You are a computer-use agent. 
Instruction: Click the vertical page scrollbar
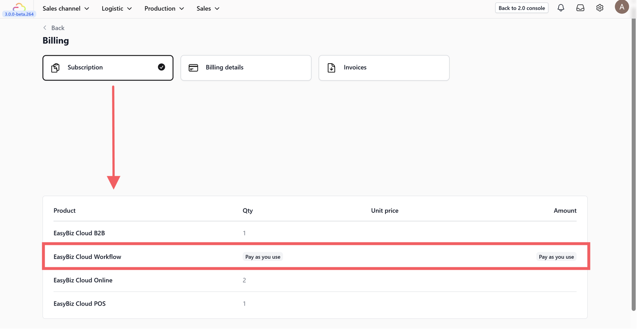click(x=633, y=159)
